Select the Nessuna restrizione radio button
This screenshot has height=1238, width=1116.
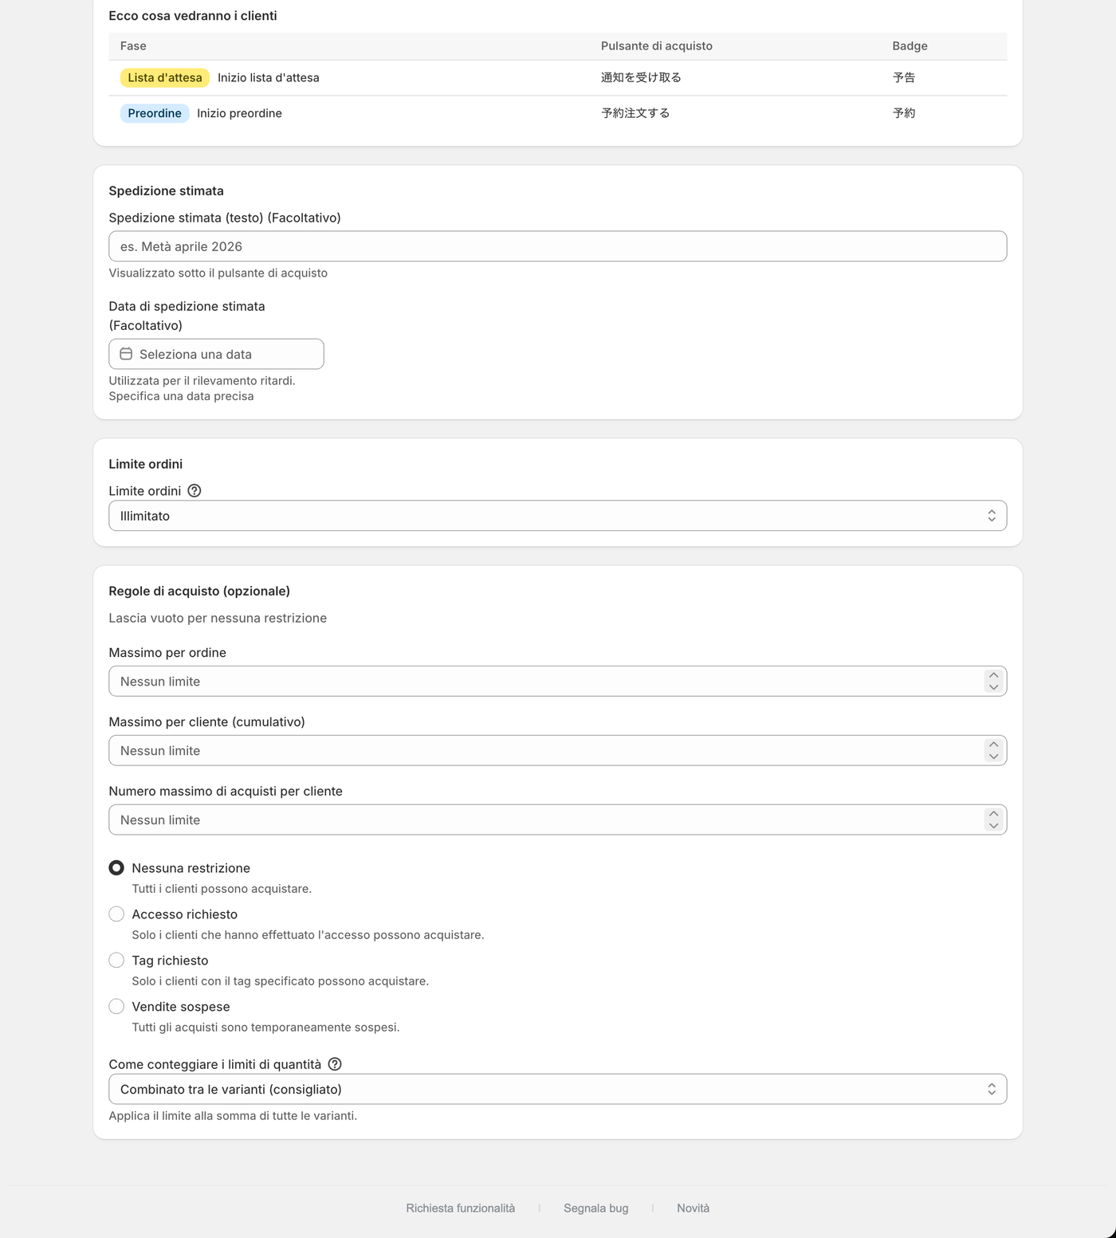click(116, 867)
